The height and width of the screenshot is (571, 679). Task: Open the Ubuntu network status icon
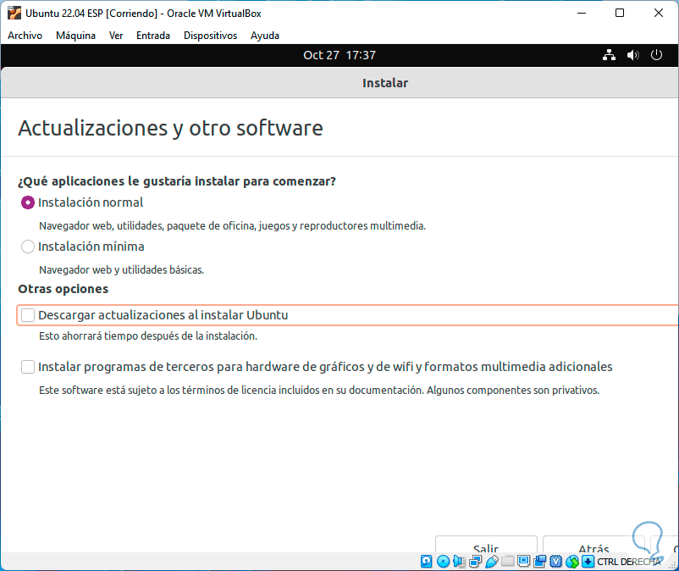pyautogui.click(x=609, y=55)
